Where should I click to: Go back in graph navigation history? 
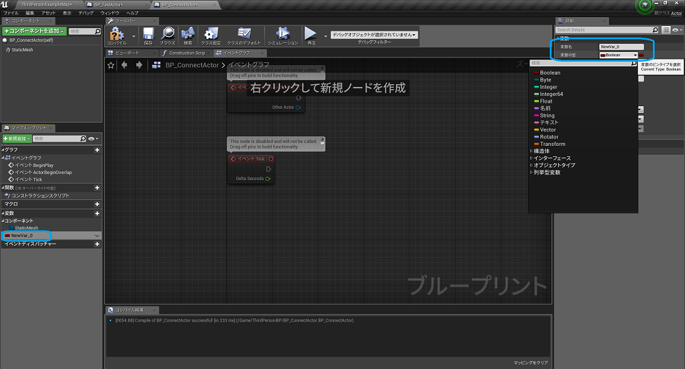click(125, 65)
